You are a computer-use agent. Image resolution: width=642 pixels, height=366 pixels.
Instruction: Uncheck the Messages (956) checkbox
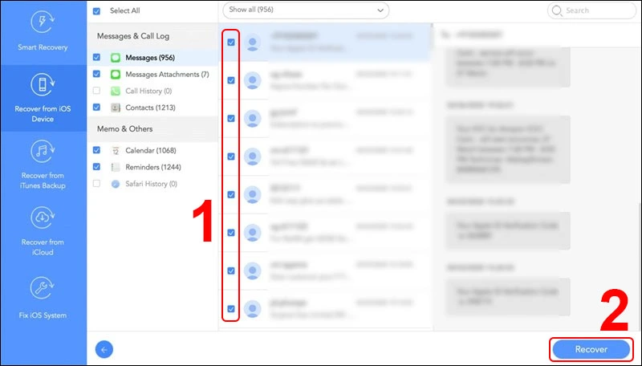[96, 57]
